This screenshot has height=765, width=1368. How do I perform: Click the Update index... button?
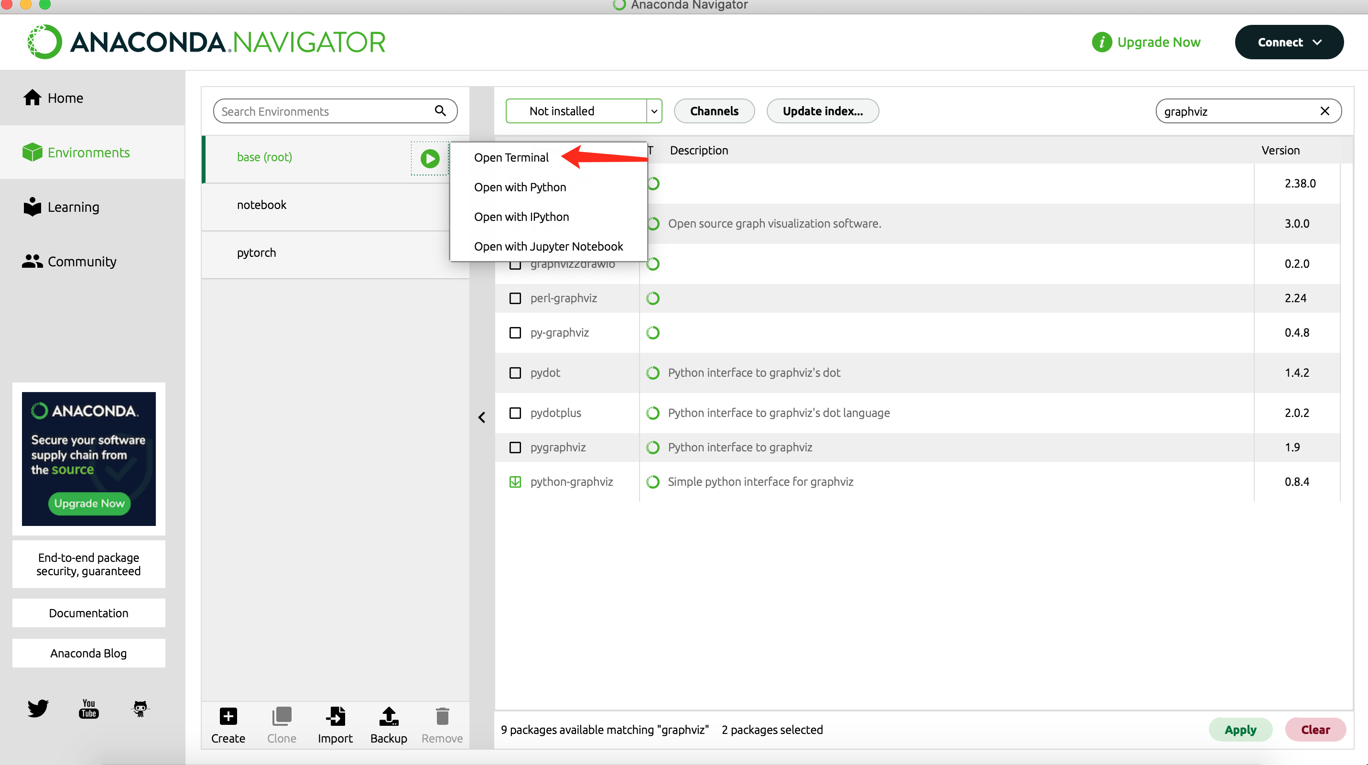point(822,111)
